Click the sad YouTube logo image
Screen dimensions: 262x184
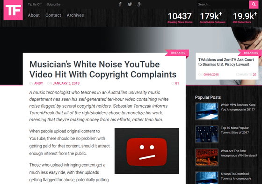[147, 151]
